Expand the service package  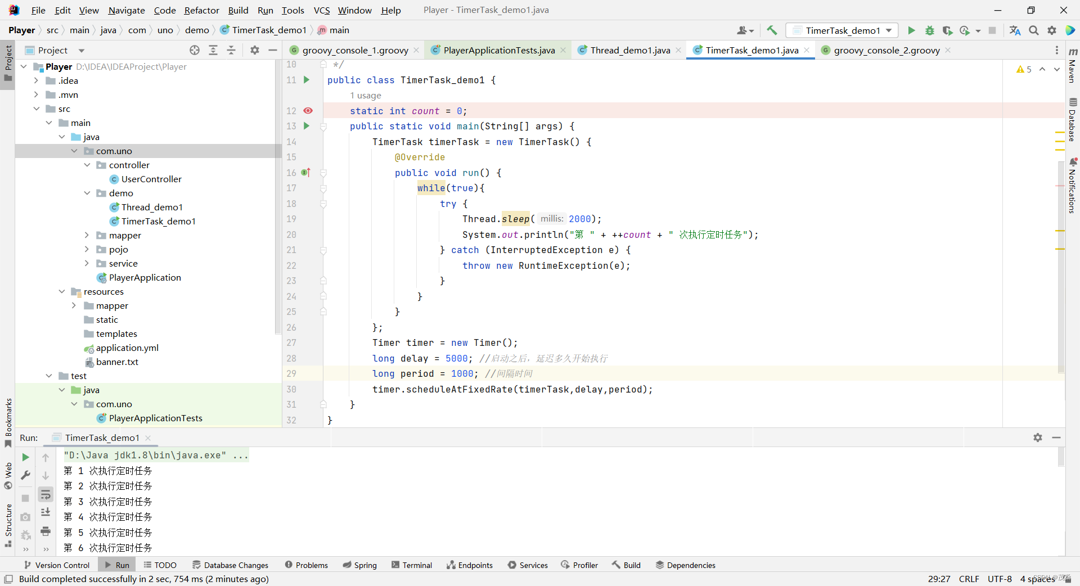tap(87, 263)
